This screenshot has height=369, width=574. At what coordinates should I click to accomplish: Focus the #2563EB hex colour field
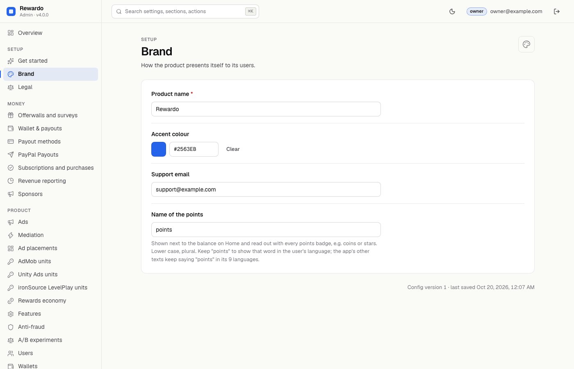tap(194, 149)
